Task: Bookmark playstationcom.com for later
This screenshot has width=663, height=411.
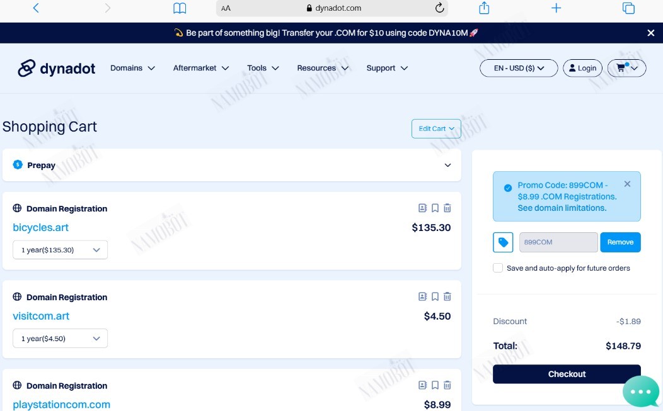Action: (435, 385)
